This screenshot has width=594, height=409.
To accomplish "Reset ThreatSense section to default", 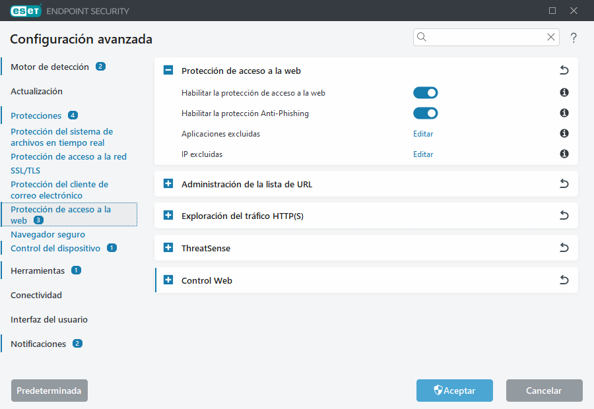I will (x=564, y=247).
